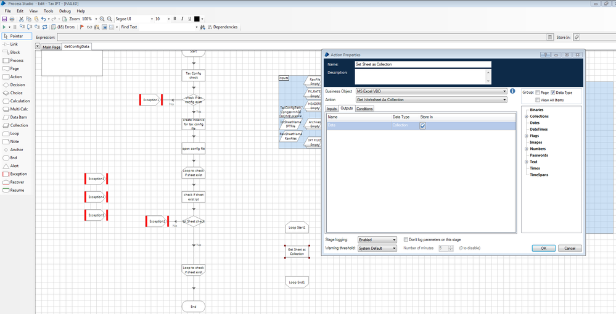Switch to the Conditions tab
The width and height of the screenshot is (616, 314).
(364, 109)
